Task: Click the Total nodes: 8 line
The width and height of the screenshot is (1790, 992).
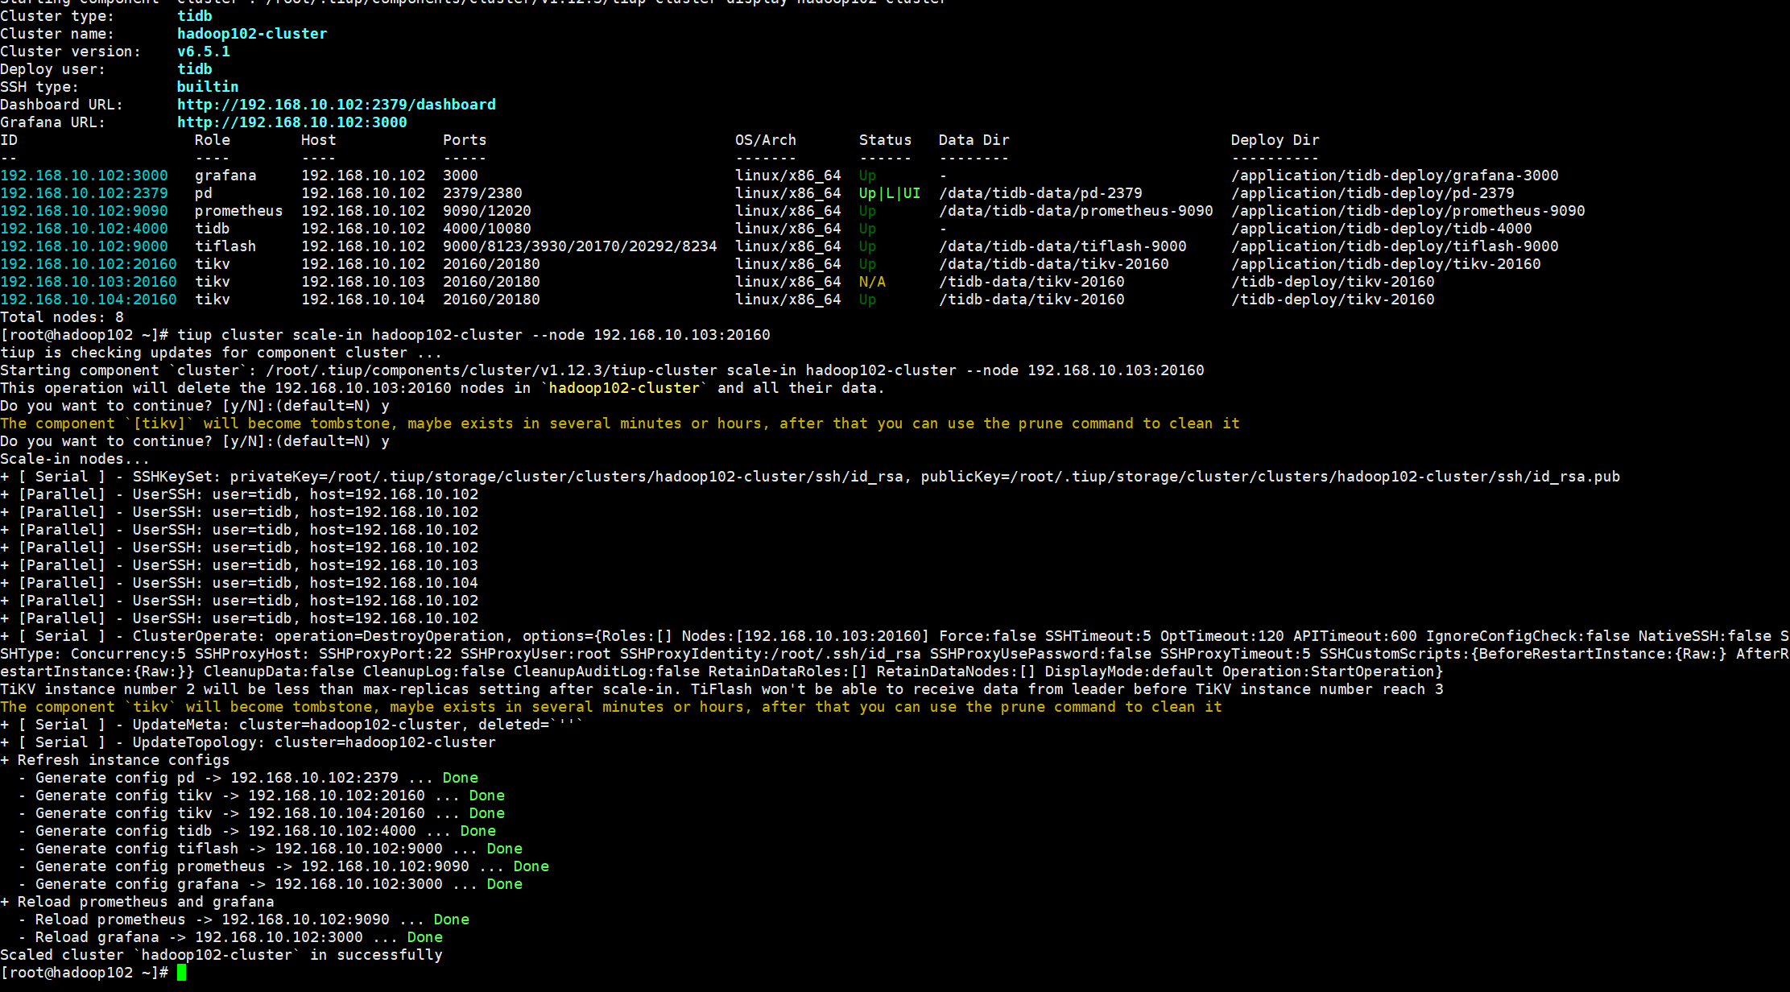Action: [x=62, y=317]
